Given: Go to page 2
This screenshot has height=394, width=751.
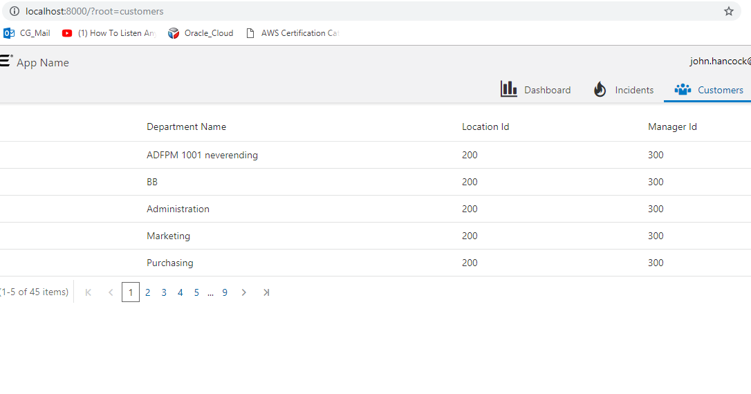Looking at the screenshot, I should (147, 292).
